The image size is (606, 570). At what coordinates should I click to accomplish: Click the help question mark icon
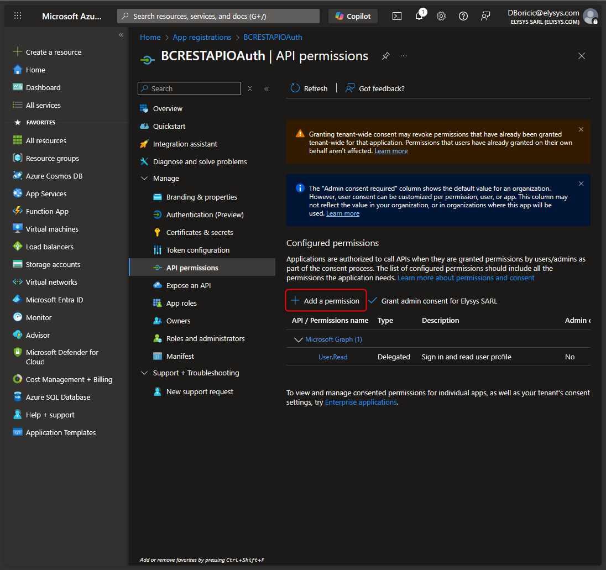coord(463,16)
